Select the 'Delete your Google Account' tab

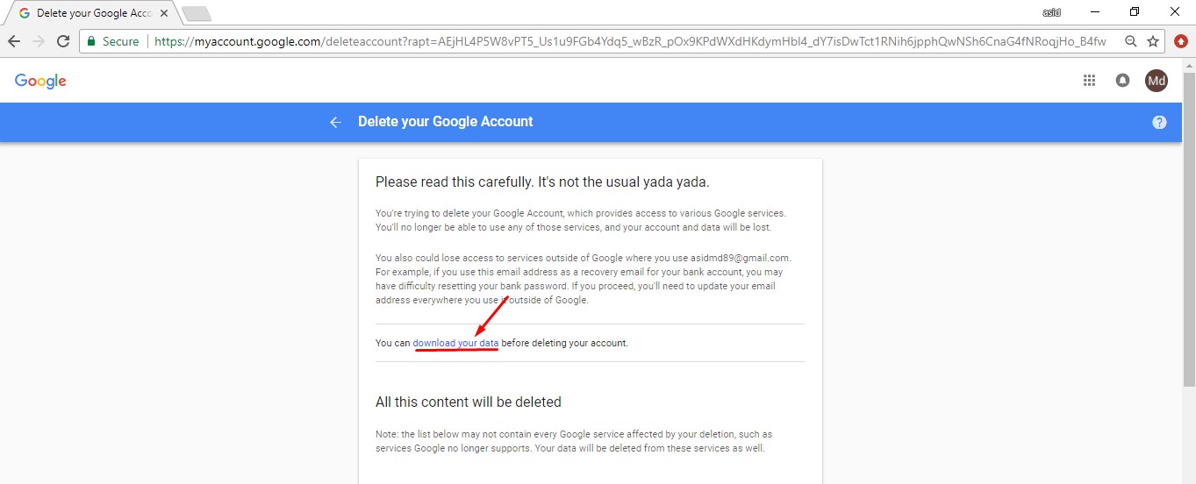(x=88, y=13)
